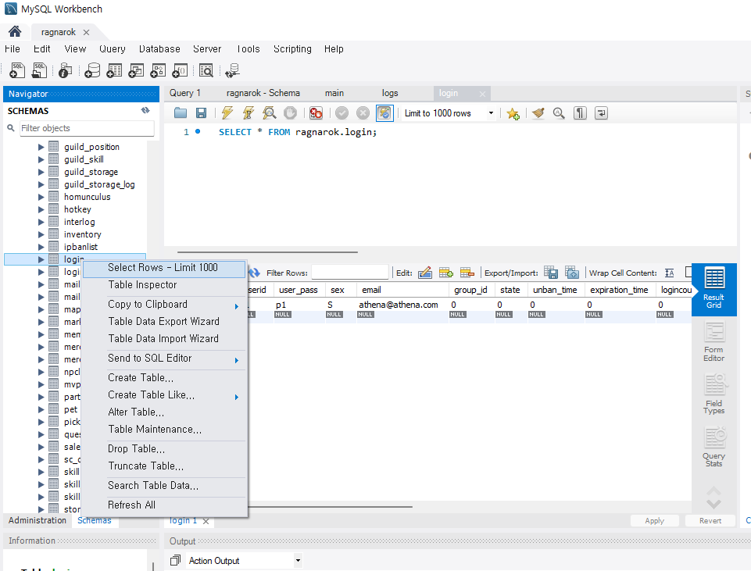Commit the transaction checkmark icon

[x=342, y=113]
